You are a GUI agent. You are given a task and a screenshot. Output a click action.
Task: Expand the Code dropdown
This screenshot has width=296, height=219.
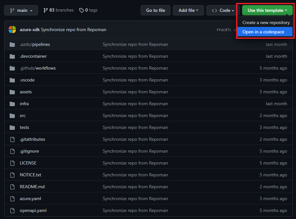click(x=222, y=10)
